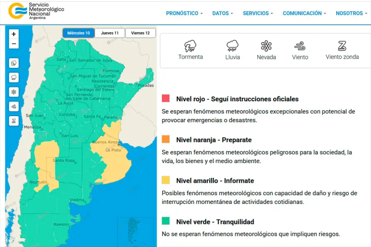Viewport: 371px width, 247px height.
Task: Open the Comunicación dropdown
Action: pos(304,13)
